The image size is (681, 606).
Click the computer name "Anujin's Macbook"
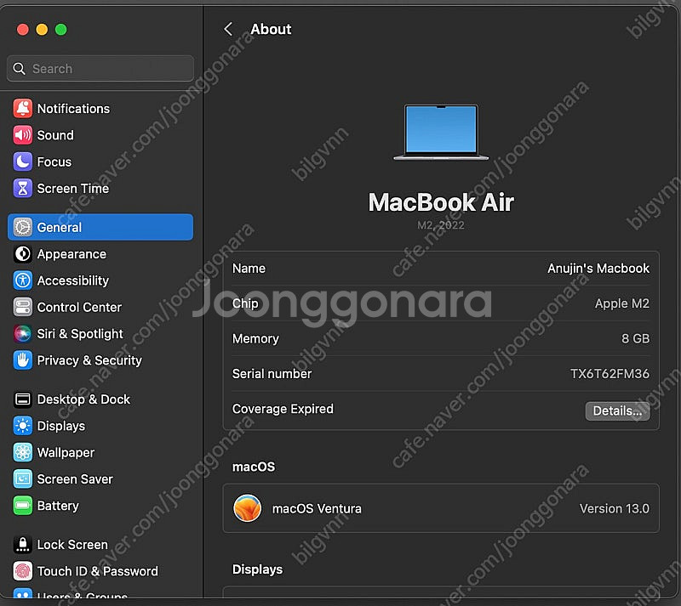(x=598, y=269)
